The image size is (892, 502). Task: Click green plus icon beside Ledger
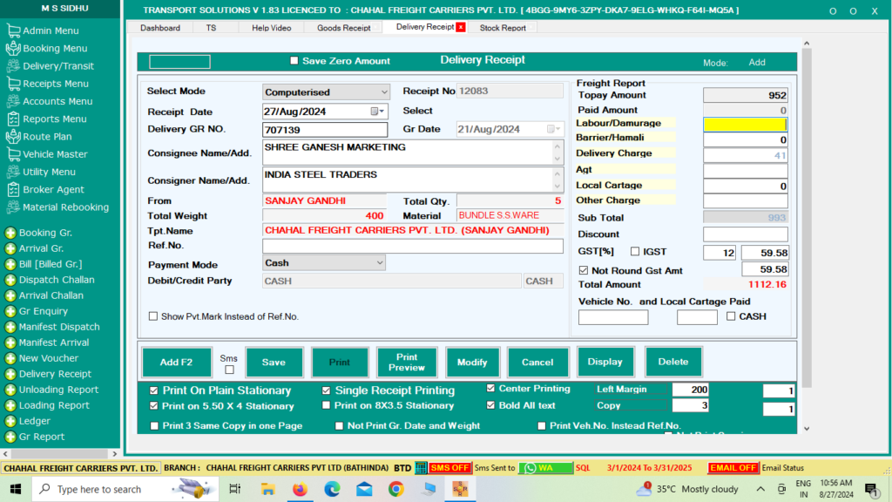coord(10,421)
